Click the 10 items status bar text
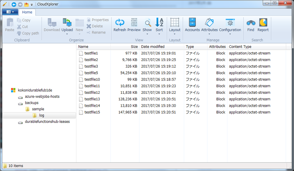The height and width of the screenshot is (171, 294). click(16, 166)
